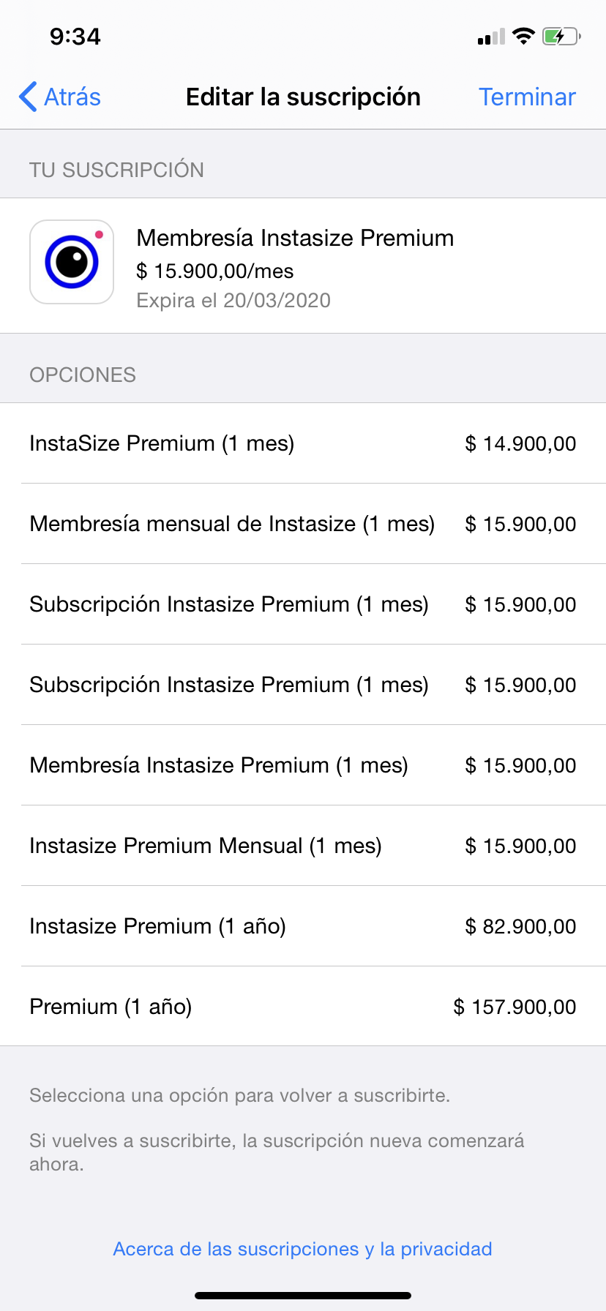Viewport: 606px width, 1311px height.
Task: Select Membresía Instasize Premium (1 mes) option
Action: click(x=219, y=765)
